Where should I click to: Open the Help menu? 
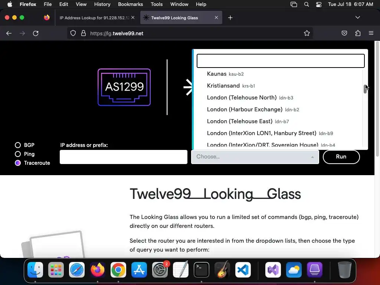point(201,4)
